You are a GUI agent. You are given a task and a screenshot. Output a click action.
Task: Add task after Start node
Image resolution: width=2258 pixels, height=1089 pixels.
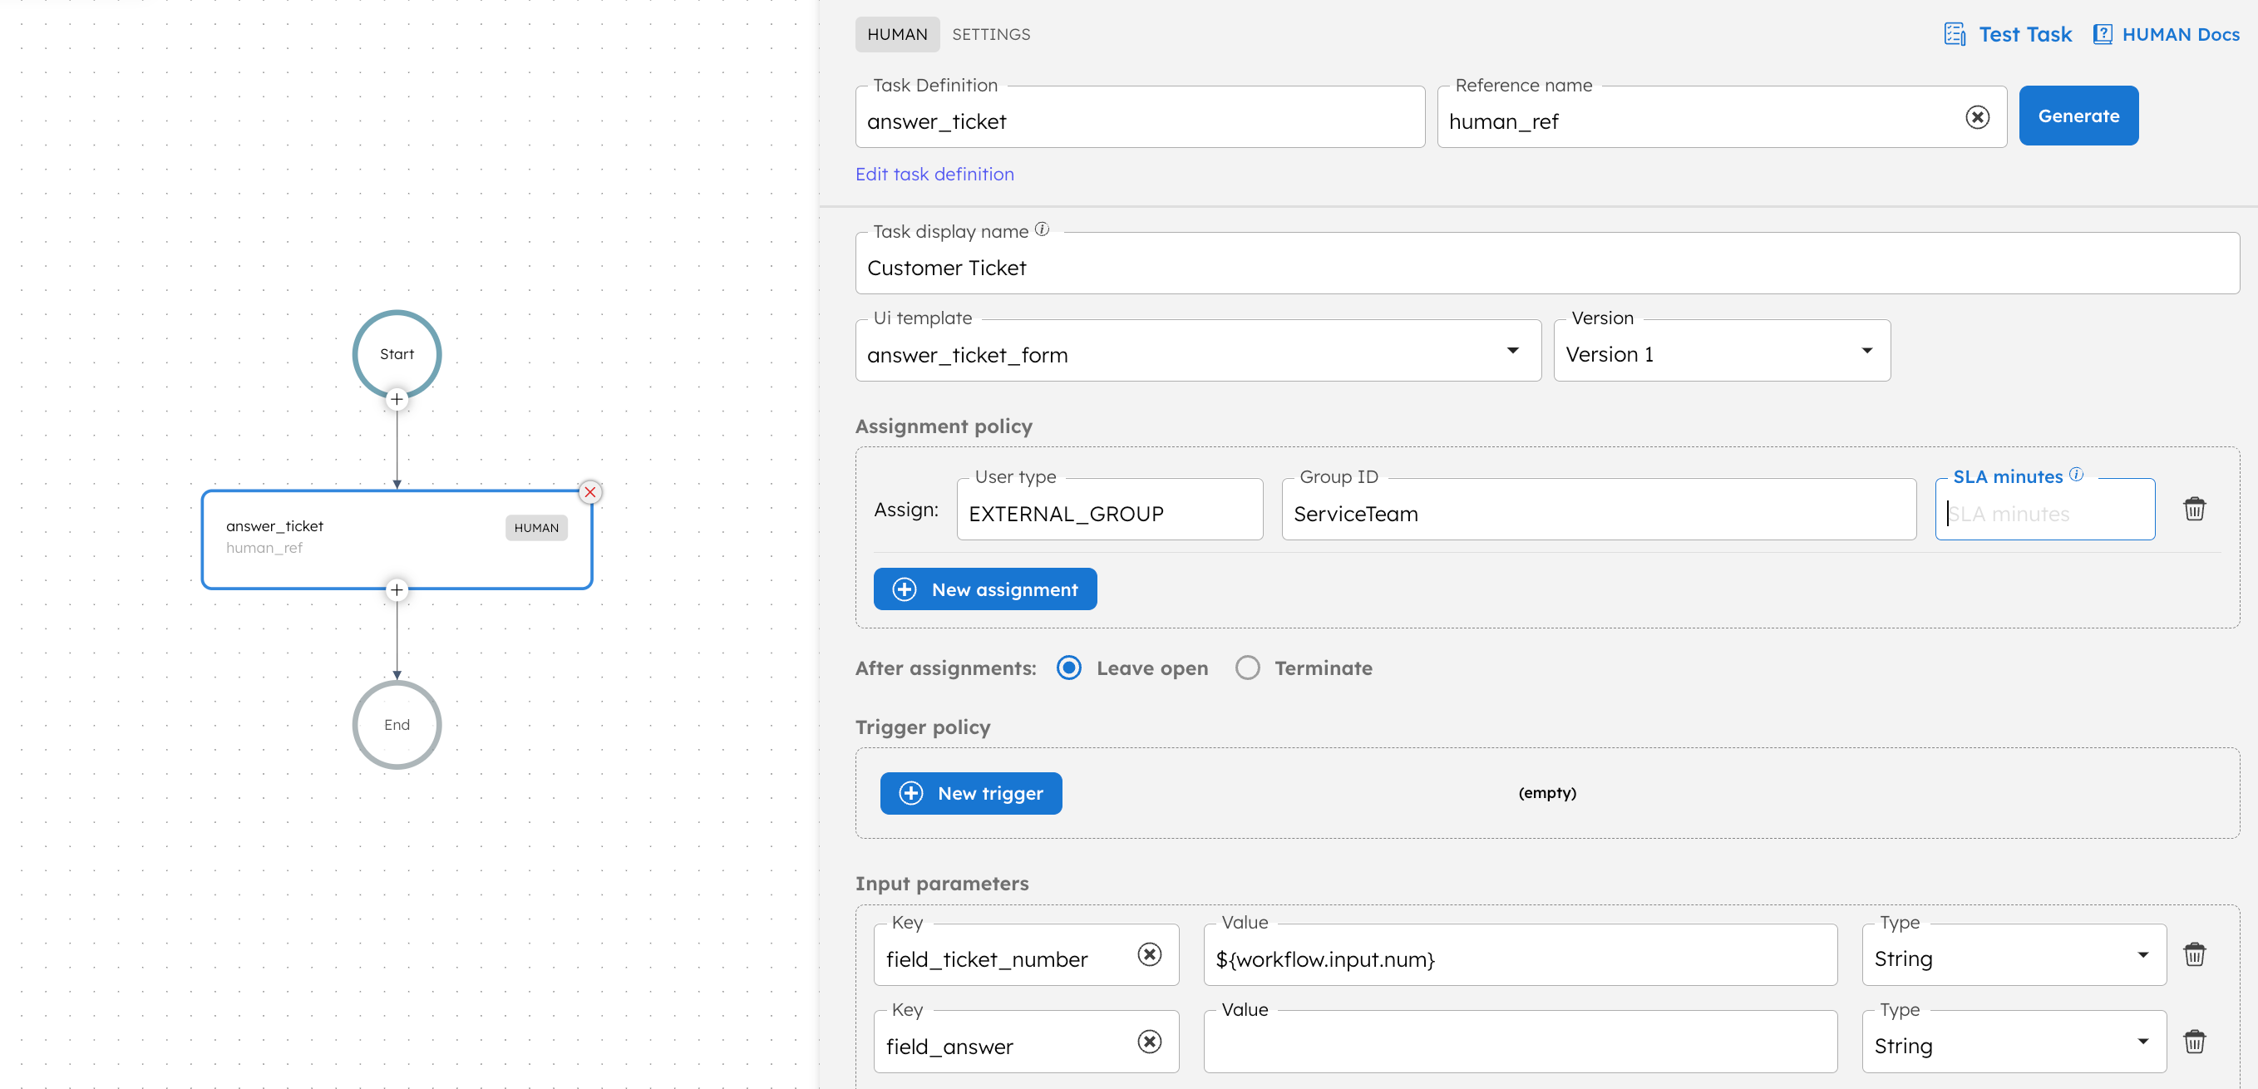(397, 400)
